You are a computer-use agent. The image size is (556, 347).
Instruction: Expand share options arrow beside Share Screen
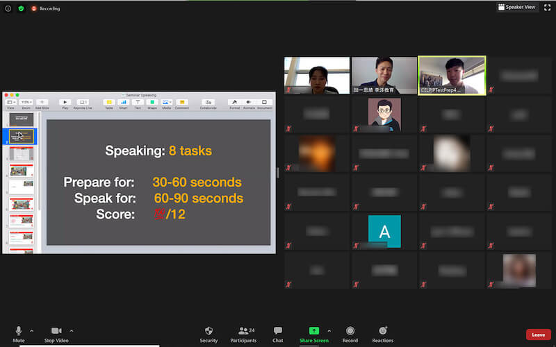click(x=329, y=330)
